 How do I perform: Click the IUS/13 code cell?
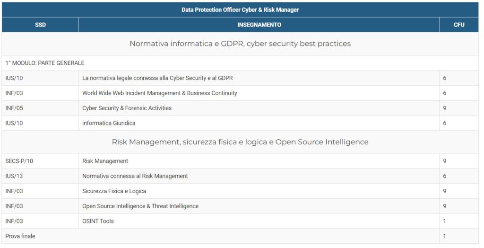pyautogui.click(x=14, y=177)
